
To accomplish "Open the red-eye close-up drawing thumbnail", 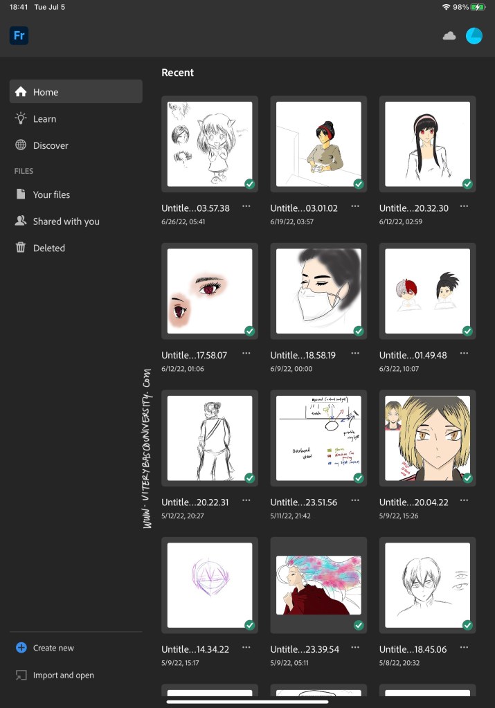I will click(x=210, y=291).
